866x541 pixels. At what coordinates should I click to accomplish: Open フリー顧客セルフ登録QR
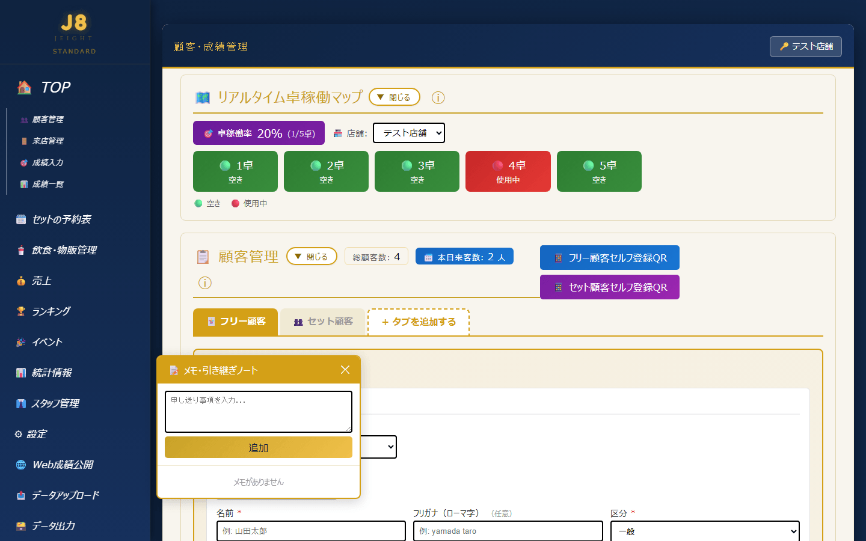[x=610, y=258]
